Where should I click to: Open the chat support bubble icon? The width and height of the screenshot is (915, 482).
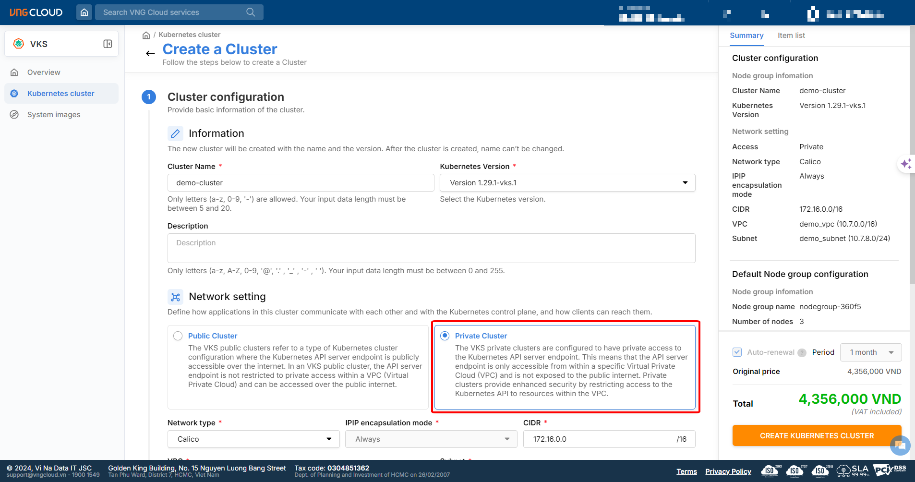pos(900,445)
